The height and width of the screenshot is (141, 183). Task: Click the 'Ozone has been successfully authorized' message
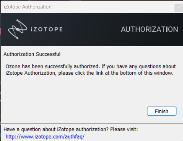click(x=91, y=70)
